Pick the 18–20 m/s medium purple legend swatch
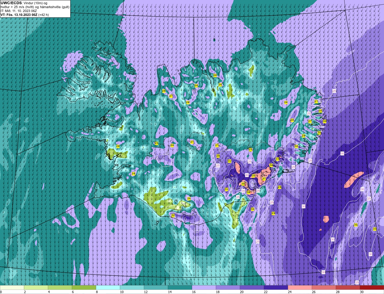This screenshot has width=384, height=294. click(x=228, y=287)
